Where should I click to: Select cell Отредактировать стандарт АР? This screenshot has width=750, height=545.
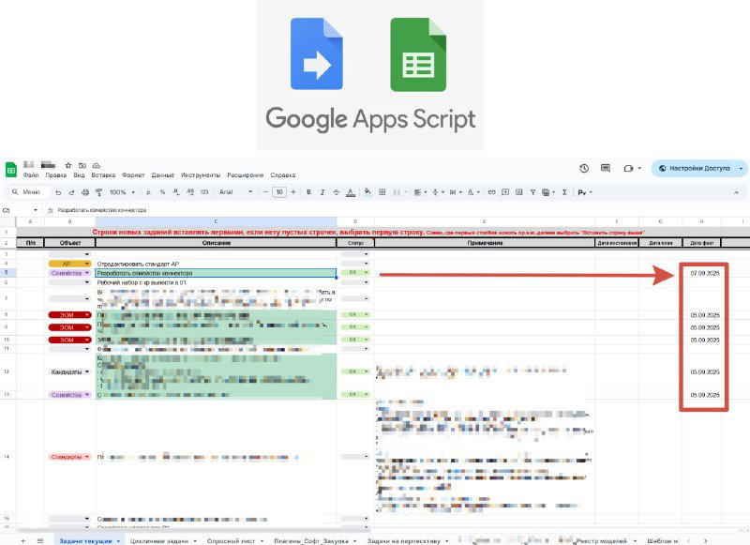[x=216, y=264]
